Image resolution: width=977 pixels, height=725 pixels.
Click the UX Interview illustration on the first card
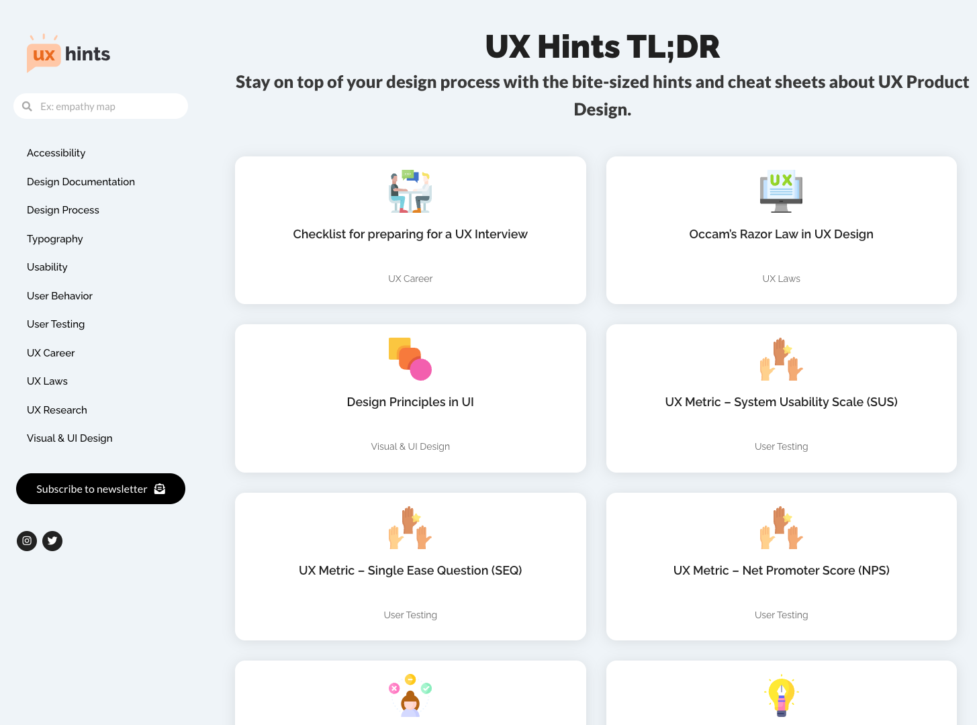pyautogui.click(x=410, y=191)
